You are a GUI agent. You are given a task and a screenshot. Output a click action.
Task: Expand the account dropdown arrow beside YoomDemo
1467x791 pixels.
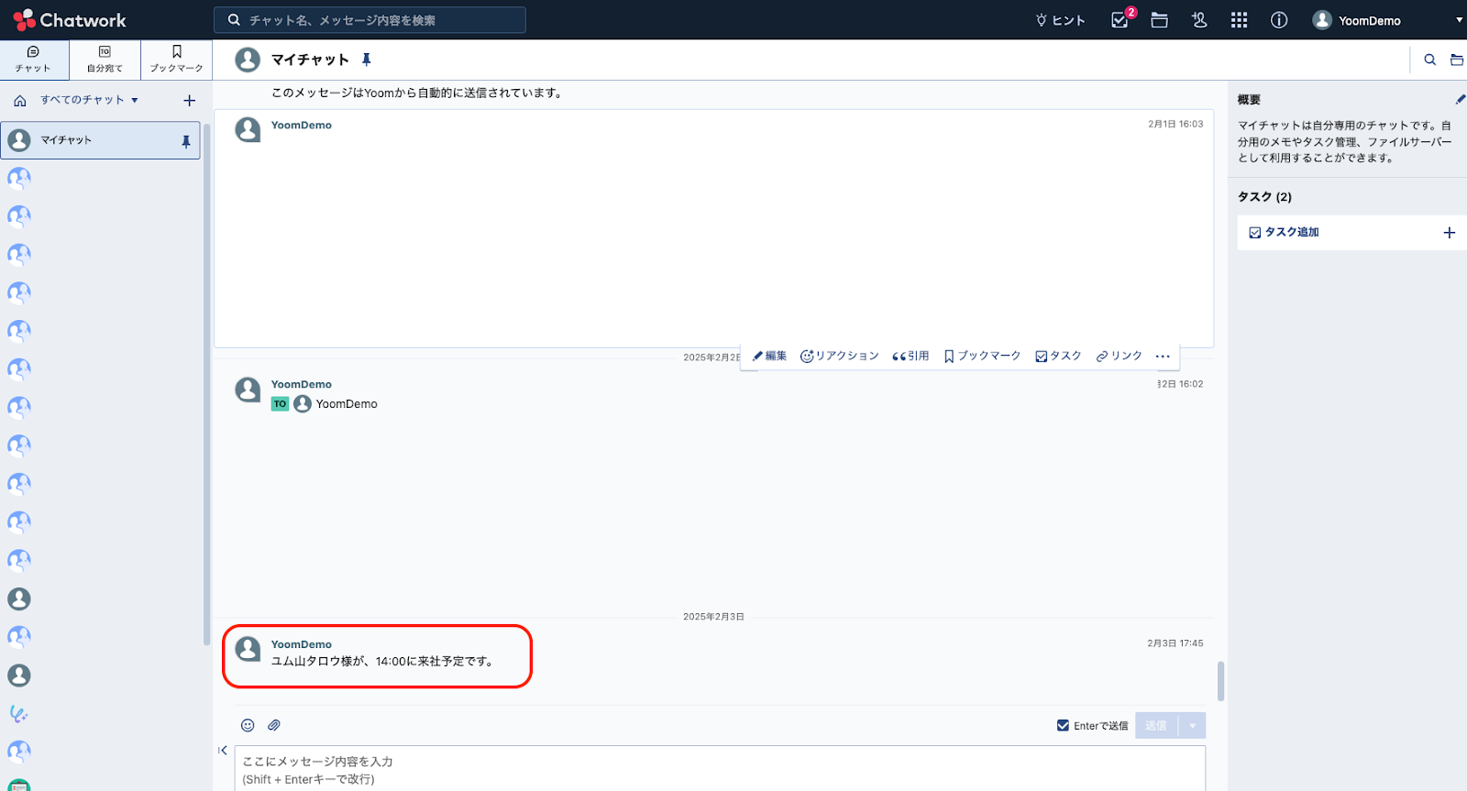pos(1459,20)
